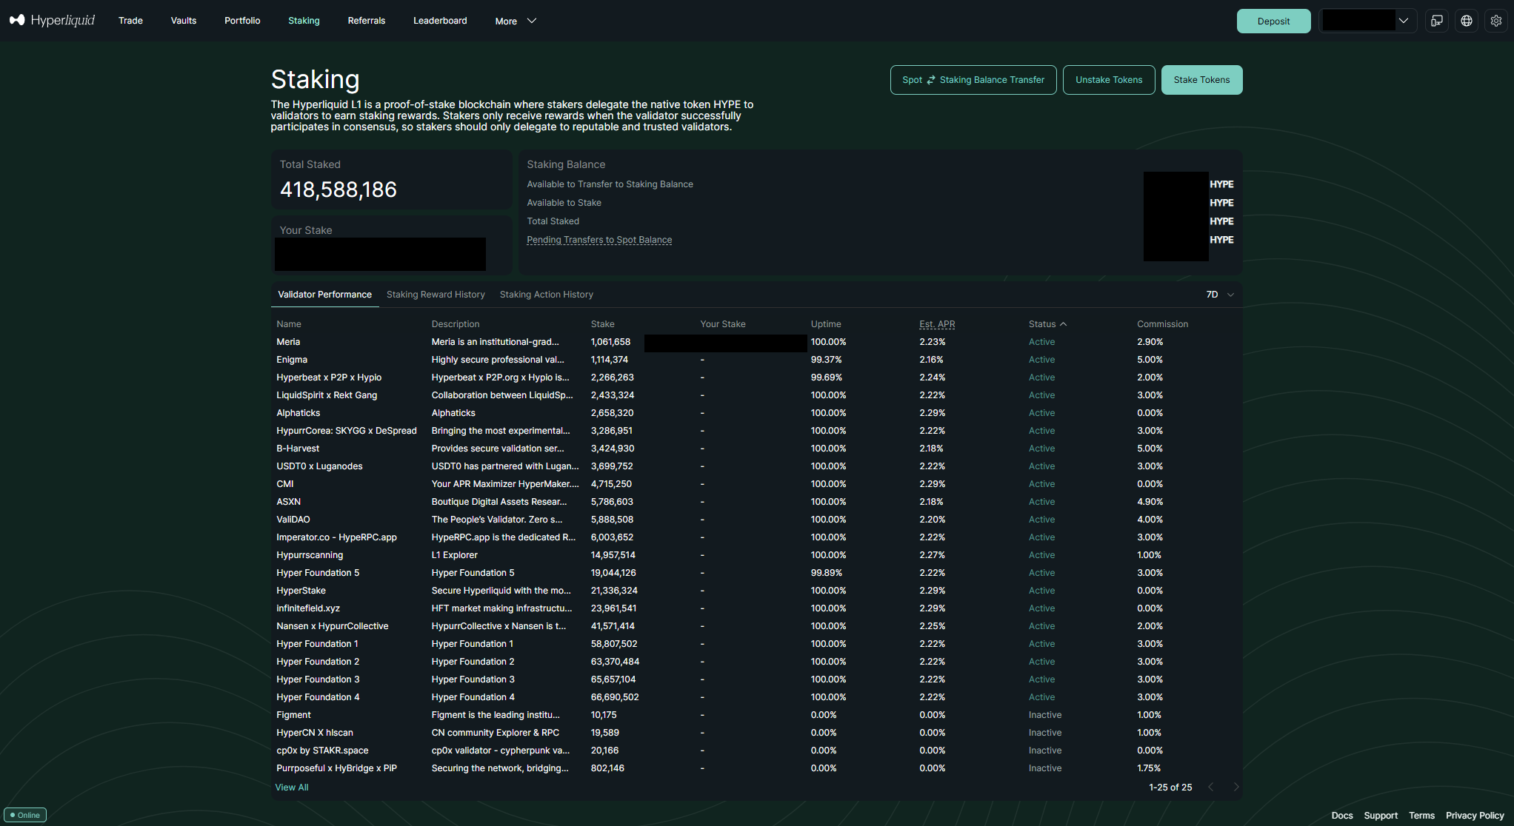Select the infinitefield.xyz validator
The width and height of the screenshot is (1514, 826).
[308, 608]
